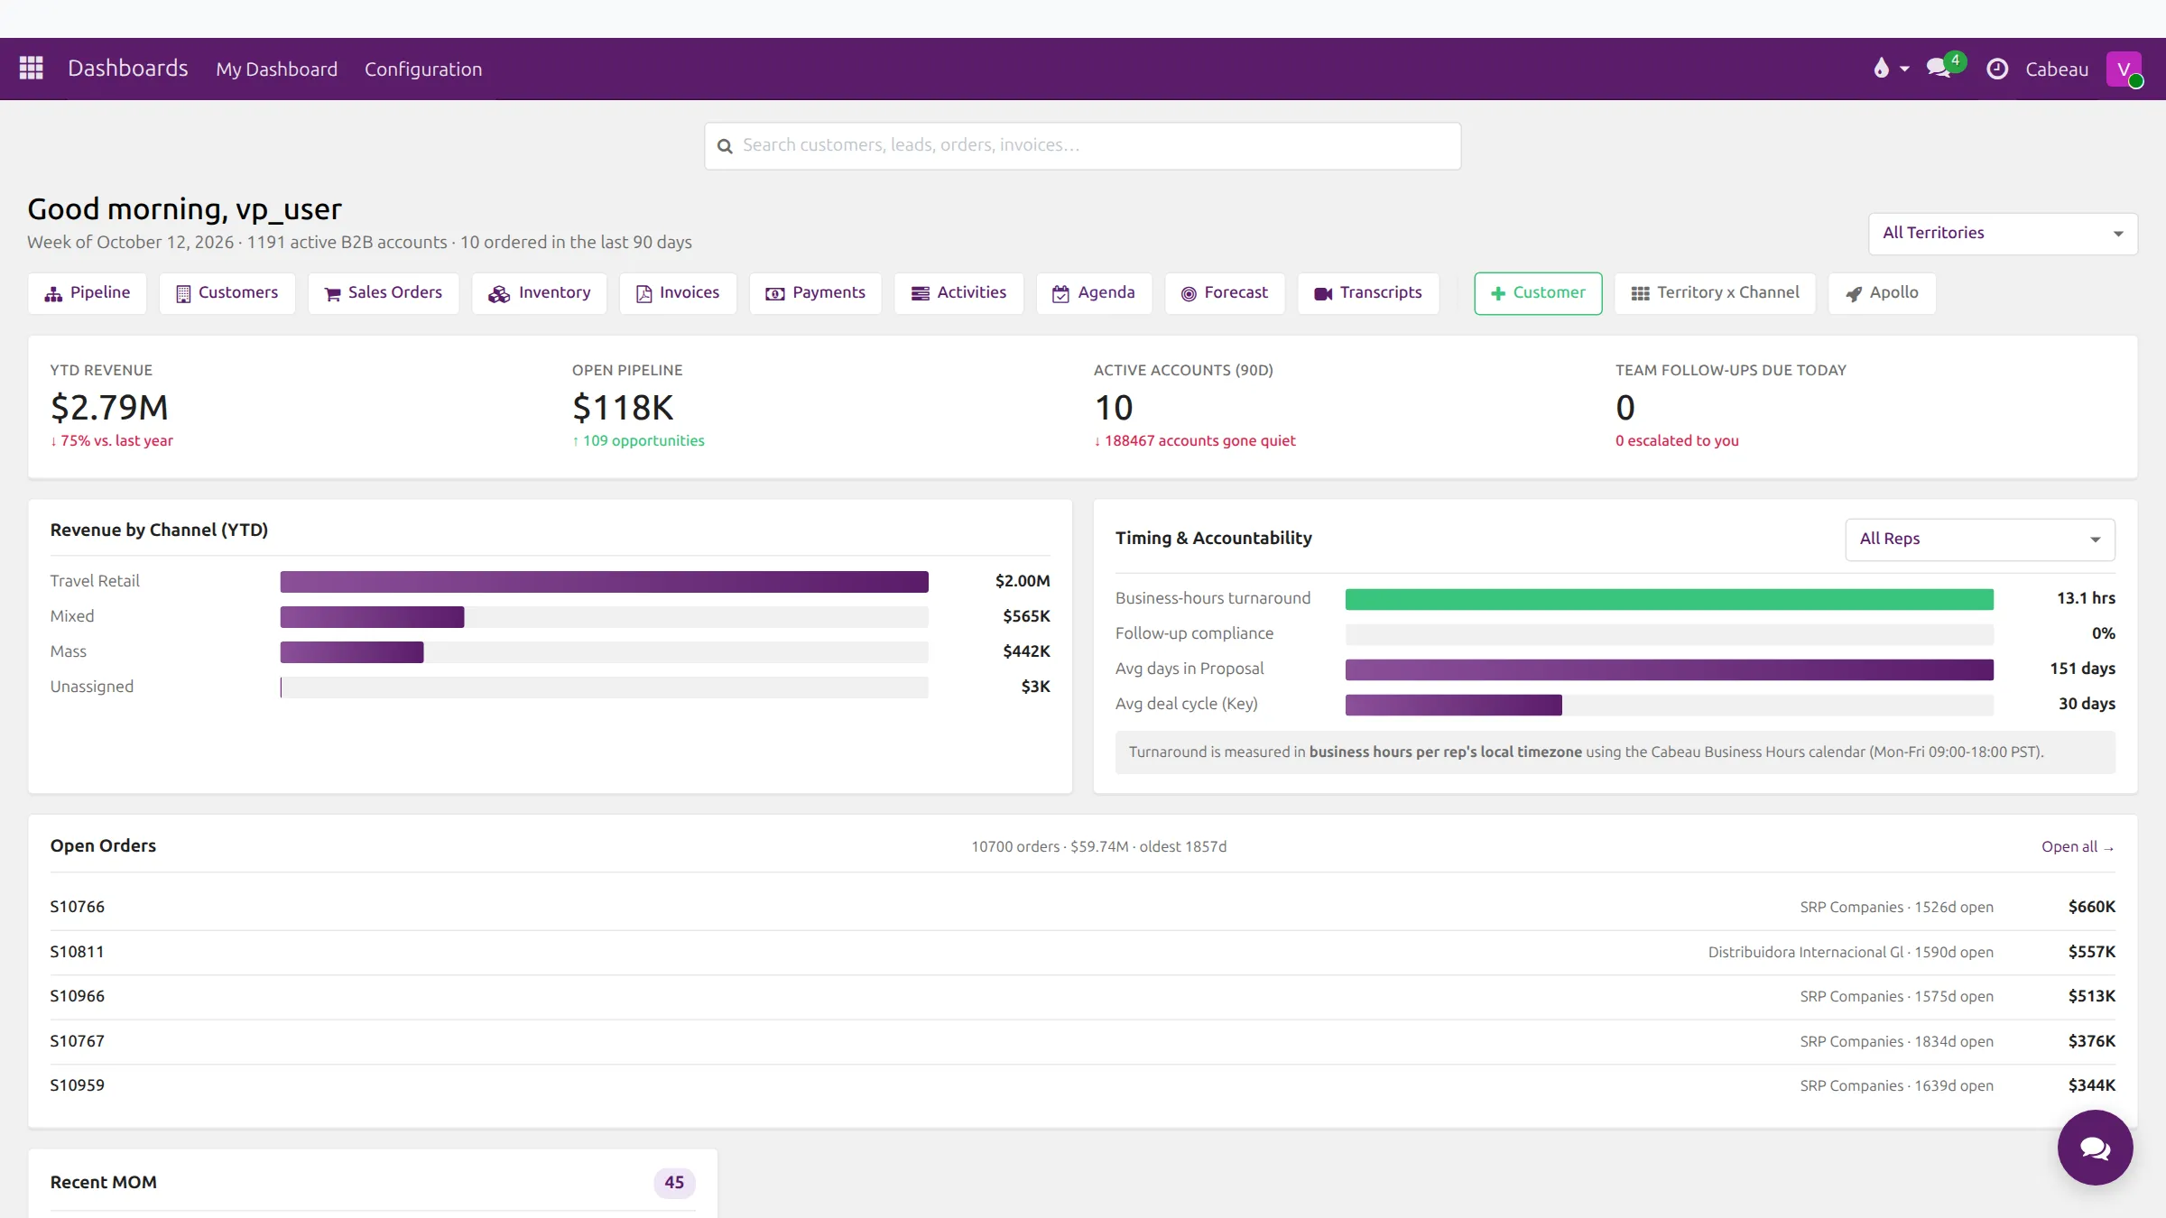The width and height of the screenshot is (2166, 1218).
Task: Follow the Open all orders link
Action: coord(2078,846)
